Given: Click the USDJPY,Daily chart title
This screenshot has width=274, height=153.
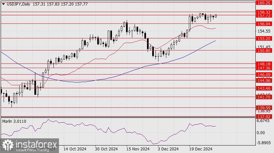Looking at the screenshot, I should [x=18, y=4].
